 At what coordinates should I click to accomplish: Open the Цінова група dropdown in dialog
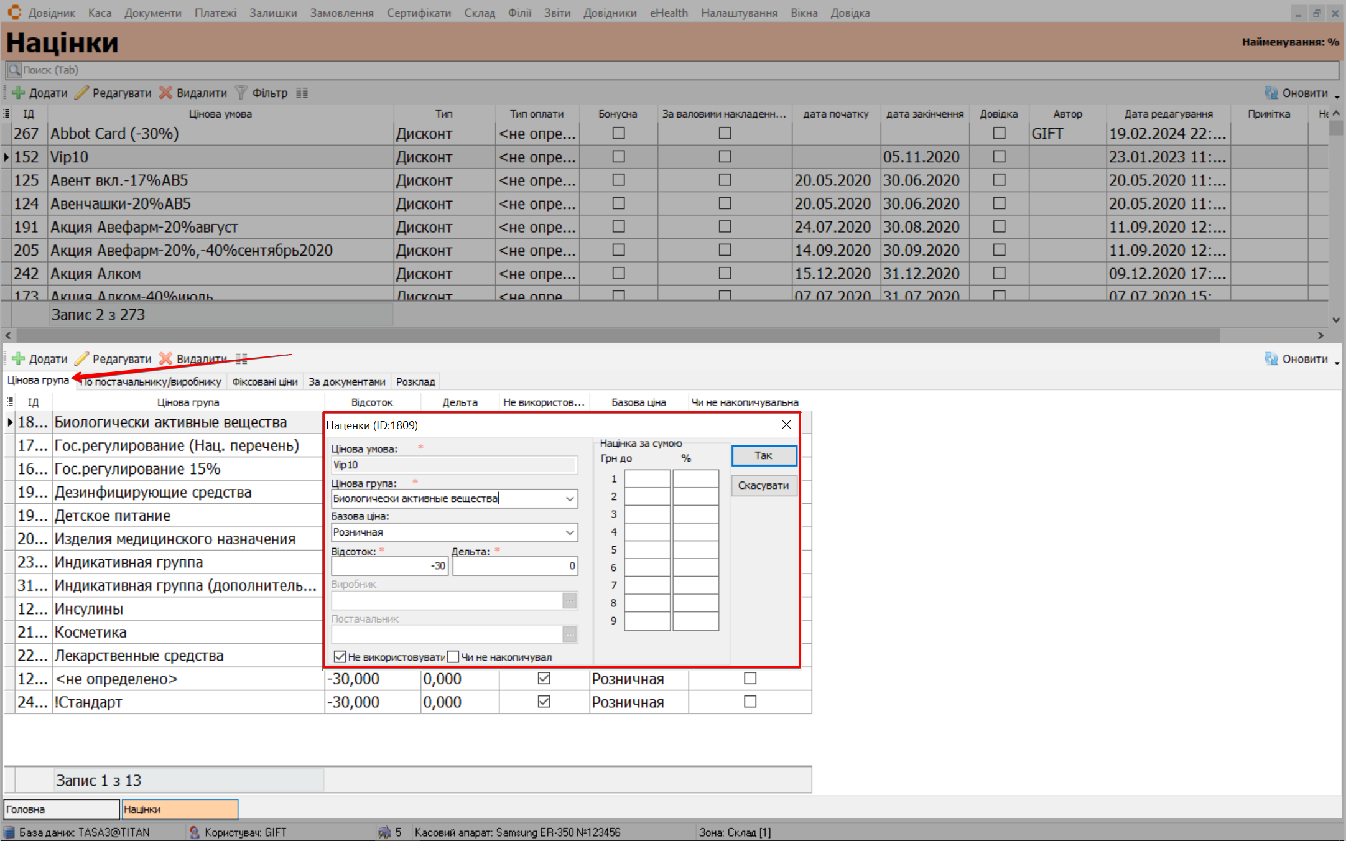[x=569, y=499]
